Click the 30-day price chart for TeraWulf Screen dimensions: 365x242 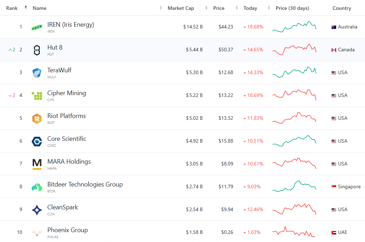(294, 72)
